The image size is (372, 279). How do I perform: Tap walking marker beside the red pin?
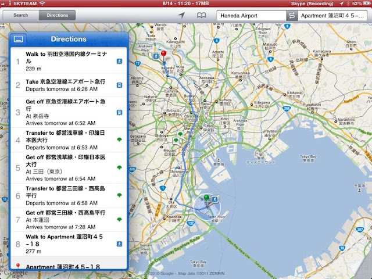pos(156,56)
